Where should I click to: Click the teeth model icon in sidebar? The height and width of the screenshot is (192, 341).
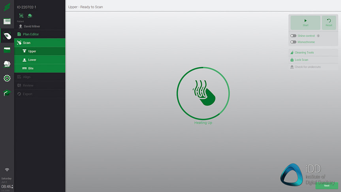pos(7,64)
